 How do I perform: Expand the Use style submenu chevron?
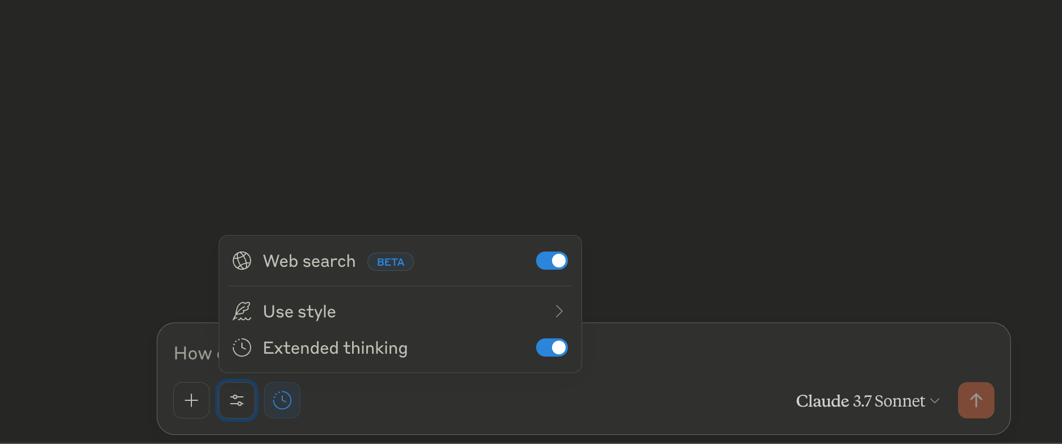(559, 311)
